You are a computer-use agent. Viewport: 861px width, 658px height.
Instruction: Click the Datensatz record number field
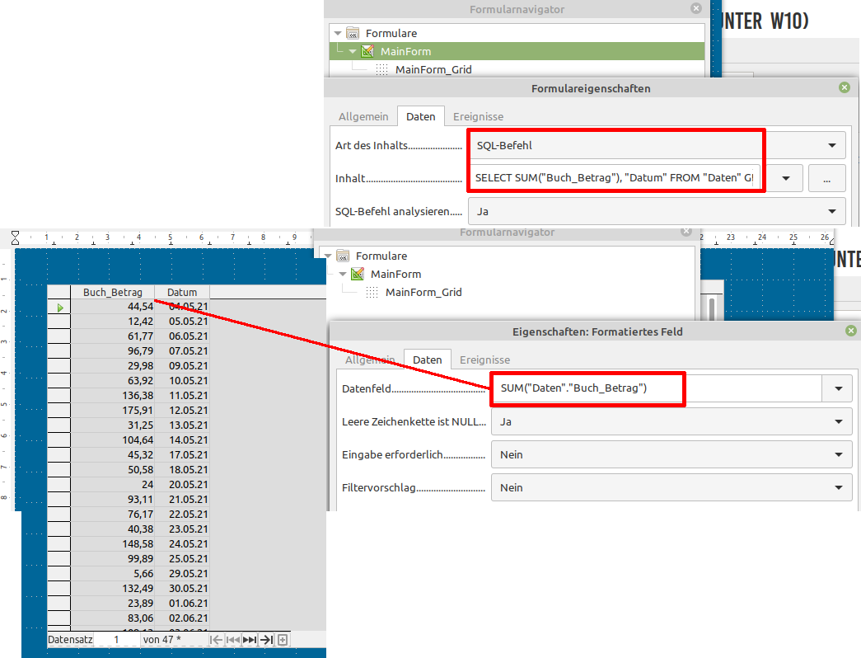(x=116, y=639)
